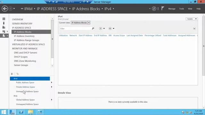Sort by Access Scope column

tap(119, 35)
